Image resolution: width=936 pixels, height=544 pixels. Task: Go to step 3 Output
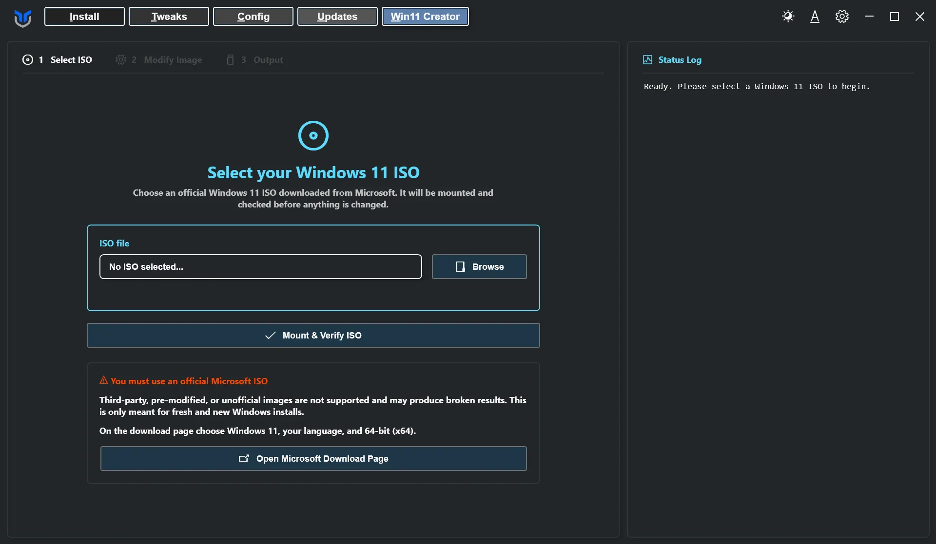pyautogui.click(x=254, y=59)
